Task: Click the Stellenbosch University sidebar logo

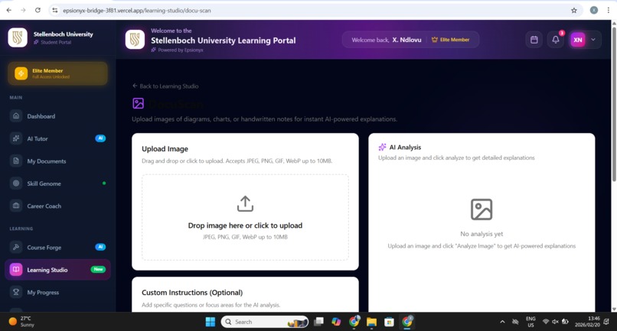Action: [x=18, y=37]
